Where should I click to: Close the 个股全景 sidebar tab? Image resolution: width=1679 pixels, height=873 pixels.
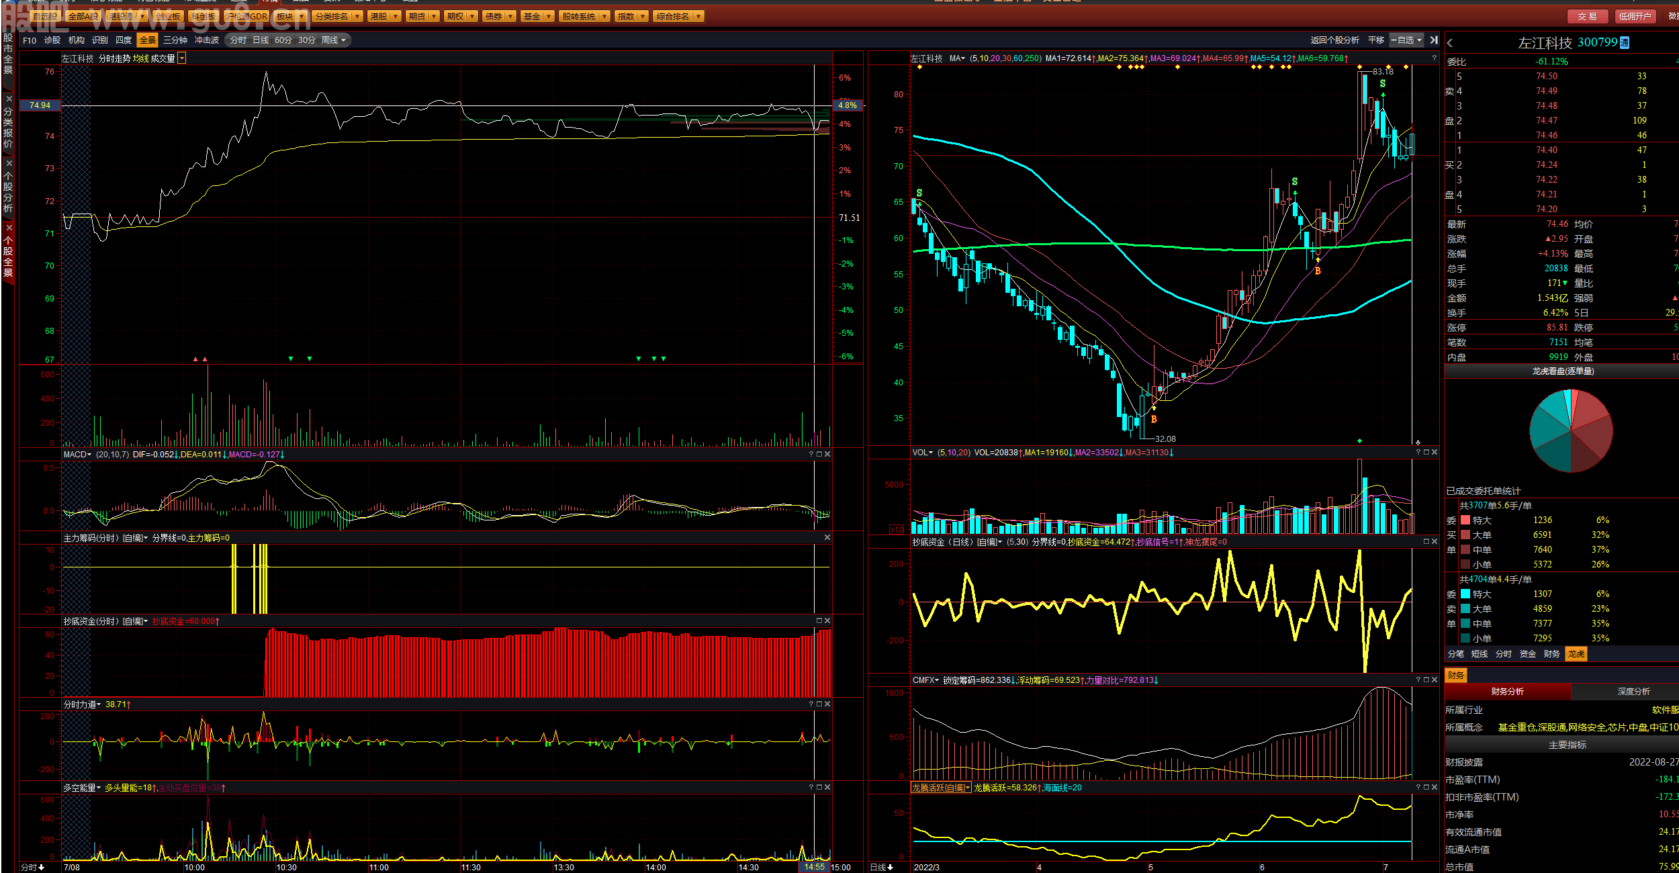9,228
